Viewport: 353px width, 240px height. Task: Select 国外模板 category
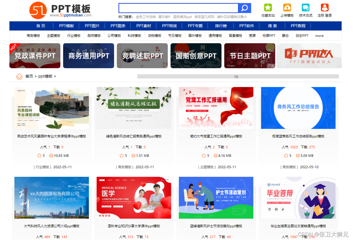[x=195, y=36]
